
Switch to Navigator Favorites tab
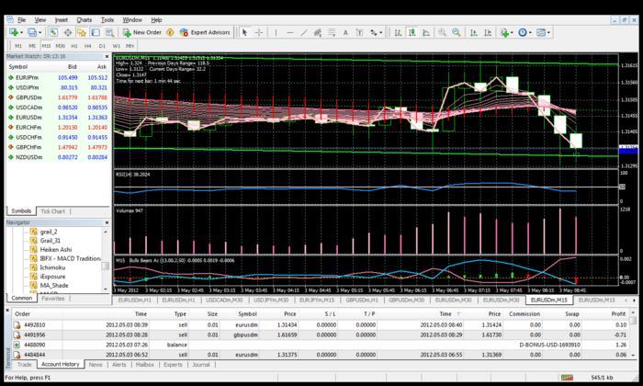tap(53, 298)
